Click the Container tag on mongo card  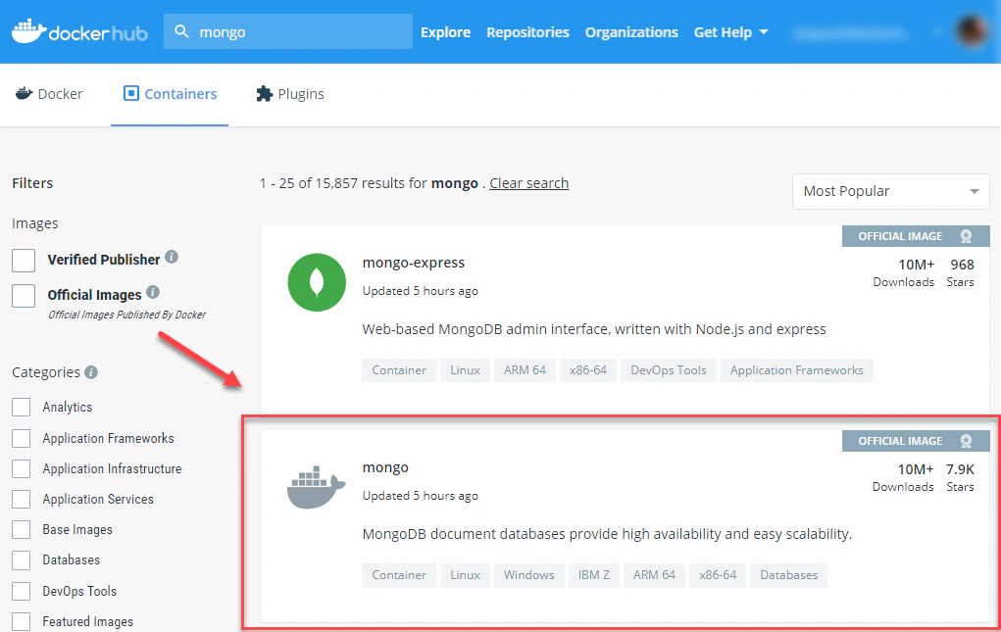click(x=399, y=575)
